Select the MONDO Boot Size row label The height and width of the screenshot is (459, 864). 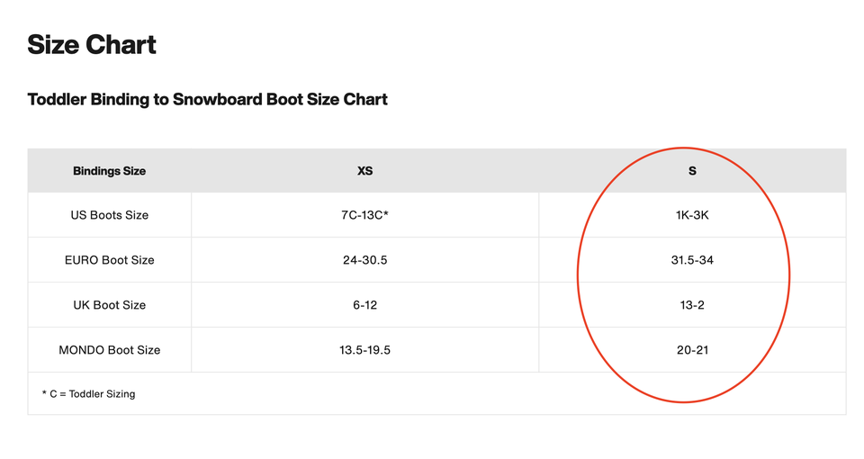pos(109,349)
